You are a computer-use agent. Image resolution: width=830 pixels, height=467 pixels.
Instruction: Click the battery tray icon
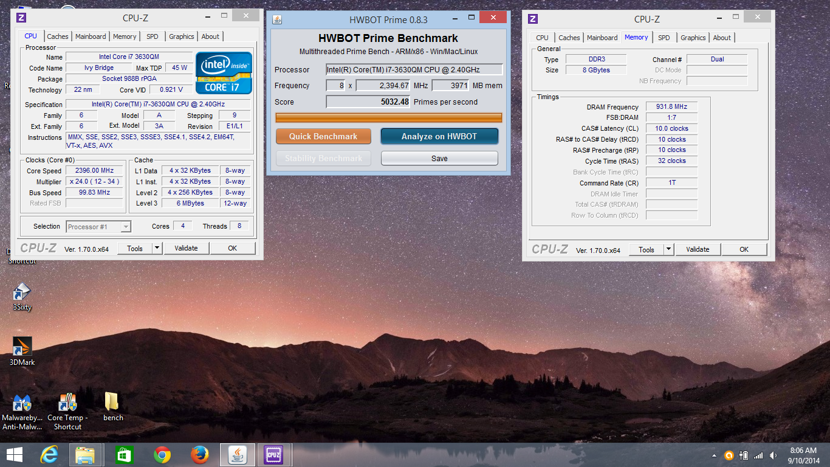point(744,455)
